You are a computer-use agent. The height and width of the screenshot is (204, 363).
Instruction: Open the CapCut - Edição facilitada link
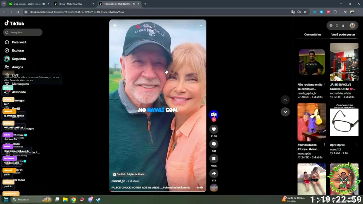(x=129, y=175)
